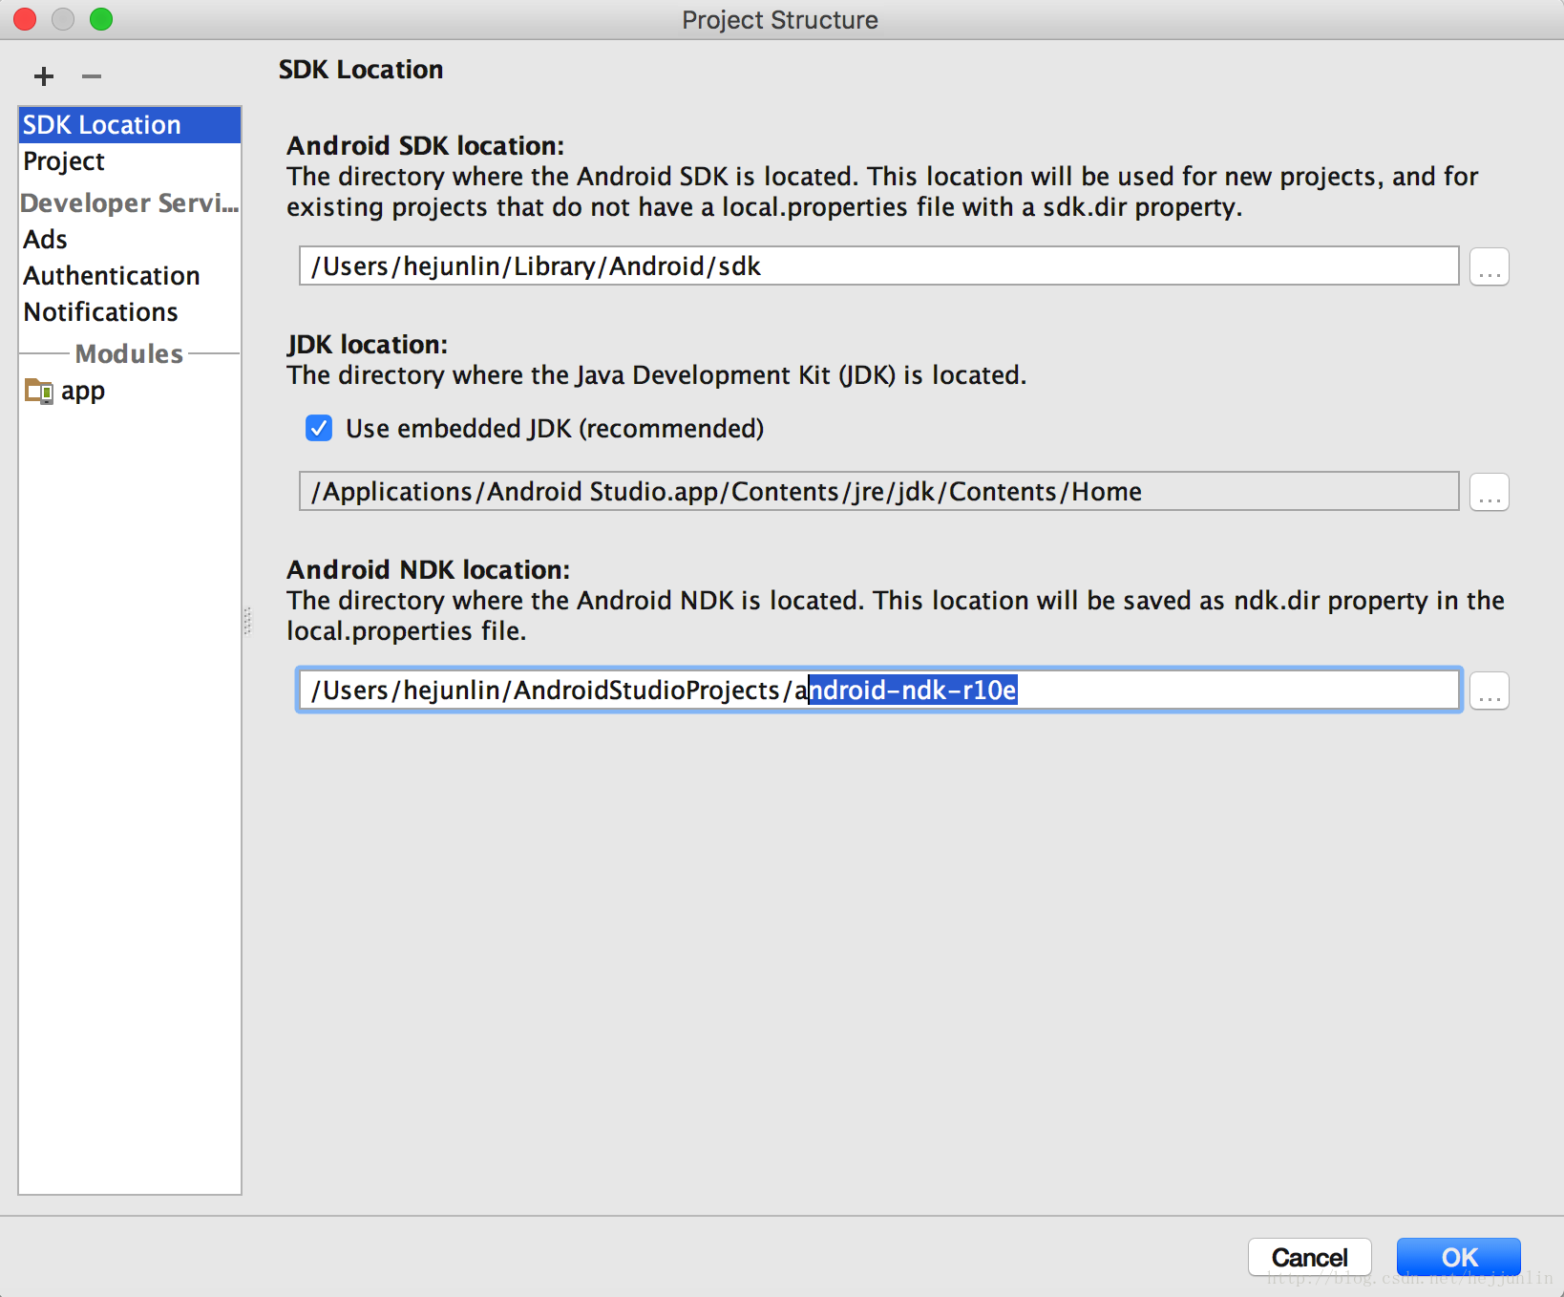Click the minus icon to remove a module
This screenshot has height=1297, width=1564.
click(x=92, y=76)
